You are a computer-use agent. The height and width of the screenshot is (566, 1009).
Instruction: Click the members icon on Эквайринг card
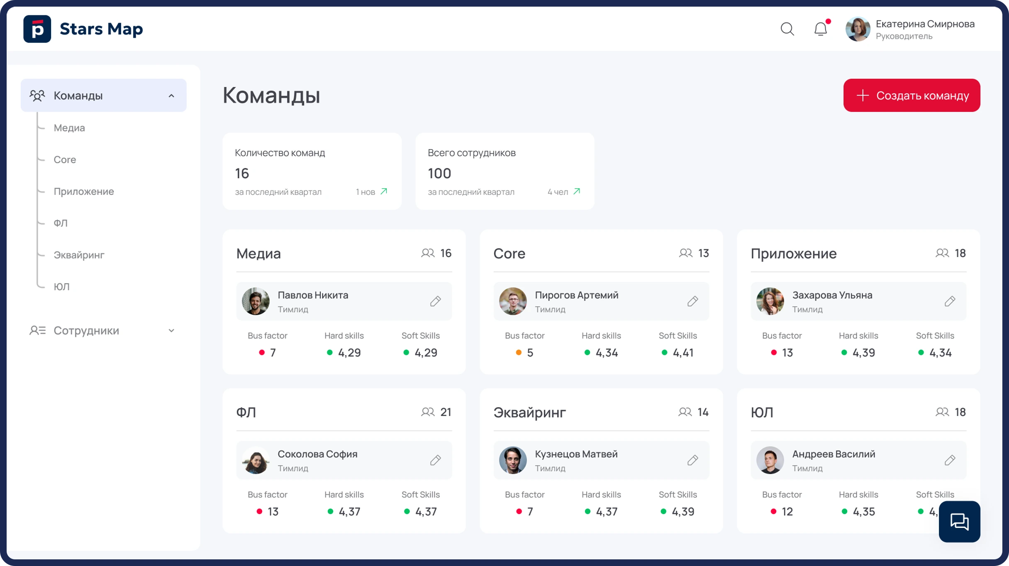(685, 412)
